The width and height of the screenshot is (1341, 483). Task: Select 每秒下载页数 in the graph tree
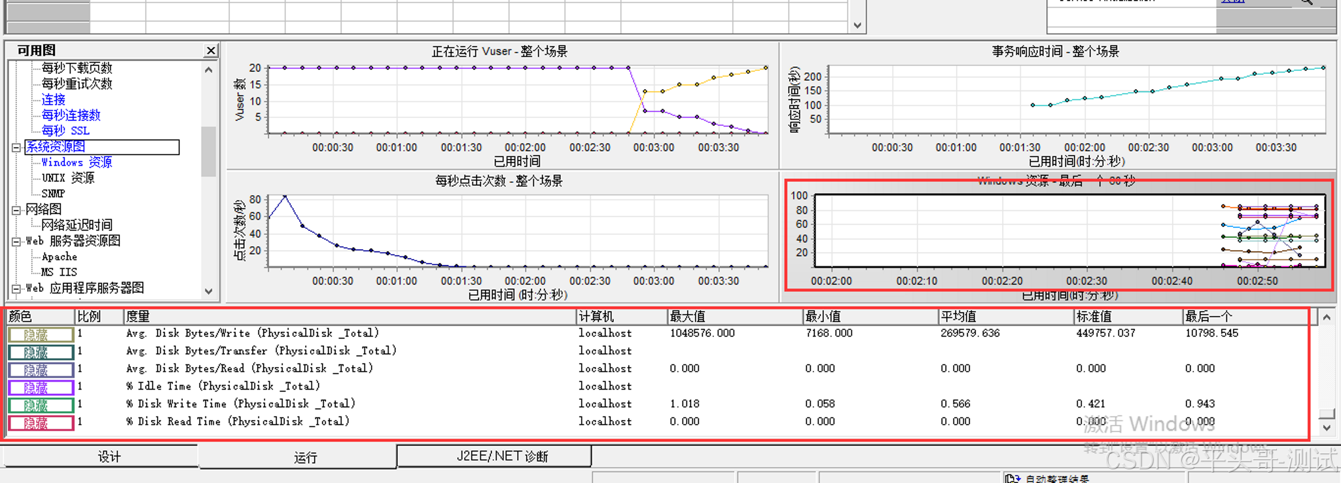[77, 68]
